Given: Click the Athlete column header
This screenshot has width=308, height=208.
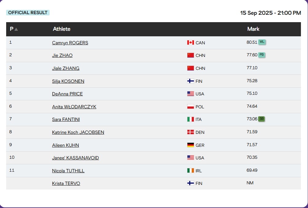Looking at the screenshot, I should coord(62,29).
